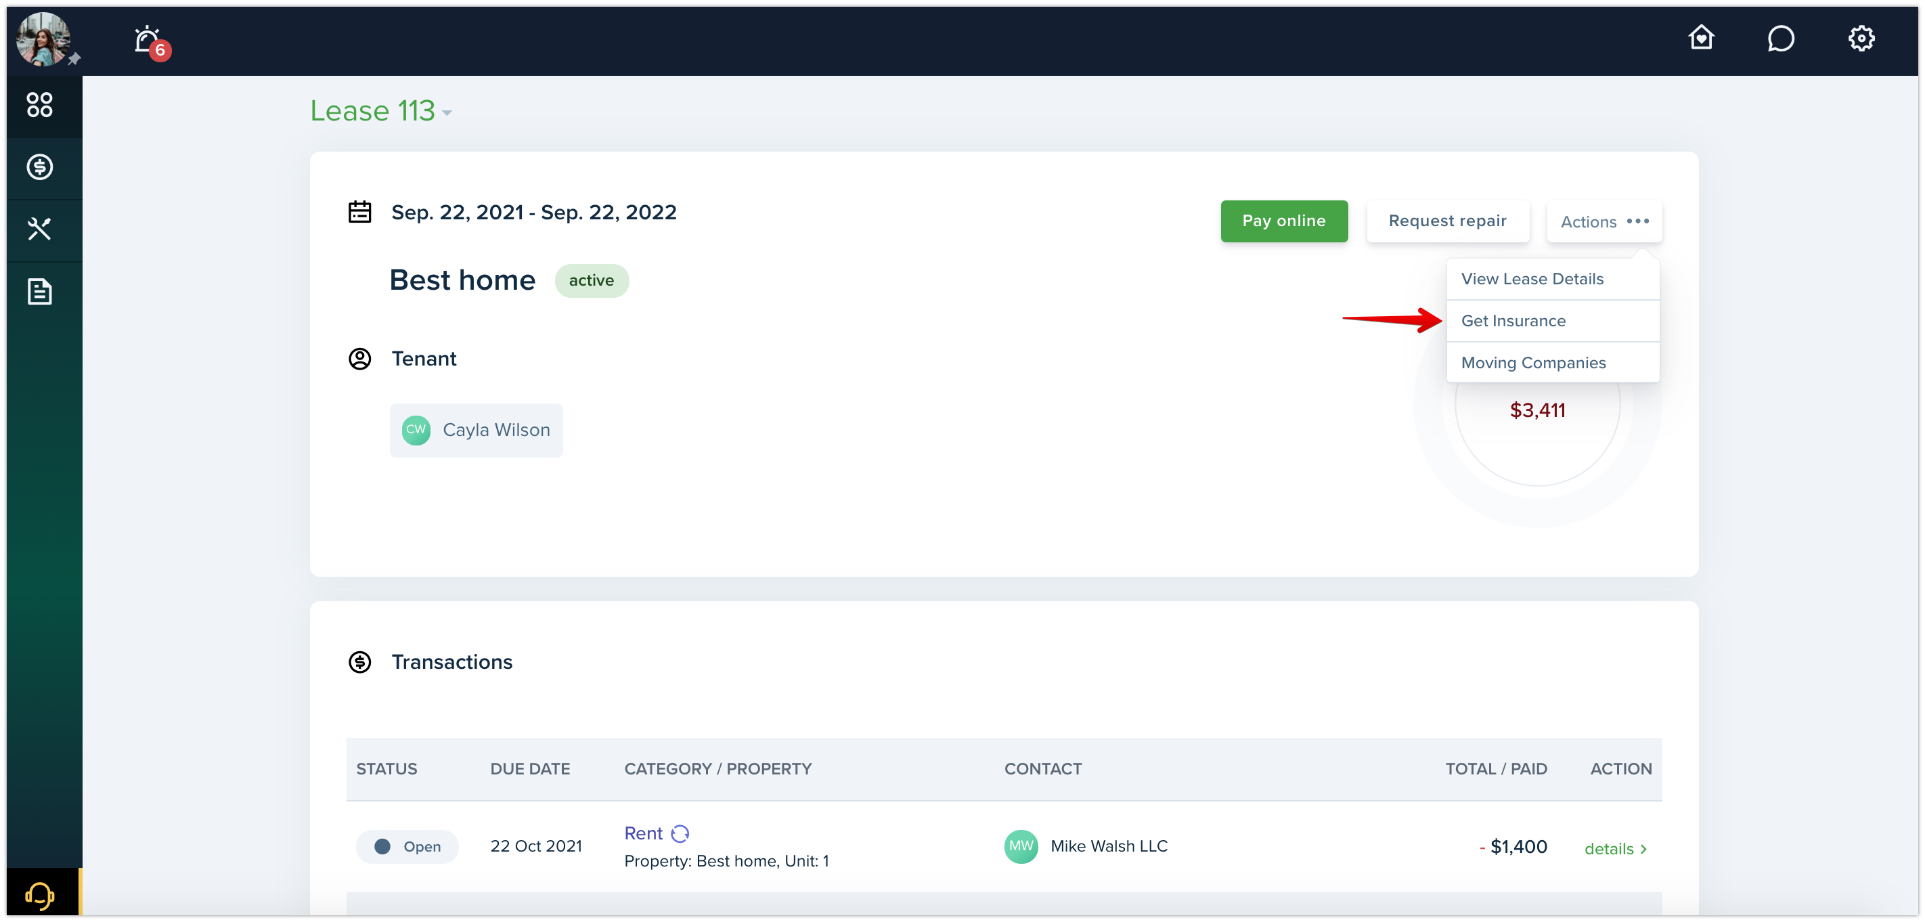
Task: Click the recurring icon next to Rent
Action: point(680,833)
